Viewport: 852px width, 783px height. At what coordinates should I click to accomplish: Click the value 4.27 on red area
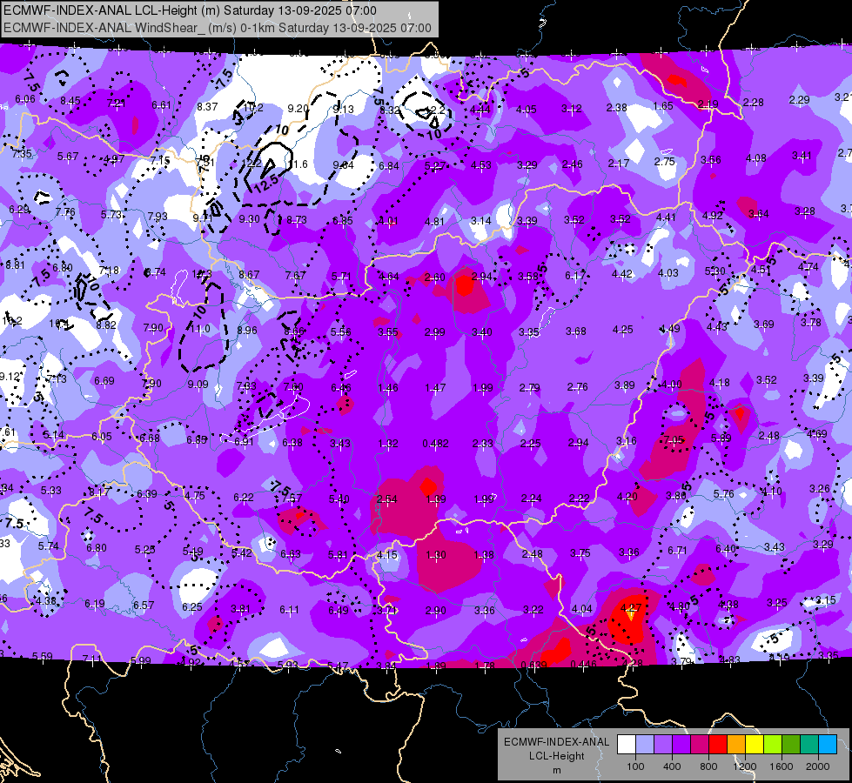(x=631, y=607)
